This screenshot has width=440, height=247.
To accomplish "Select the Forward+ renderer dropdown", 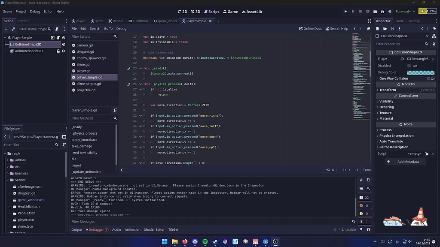I will pyautogui.click(x=405, y=12).
